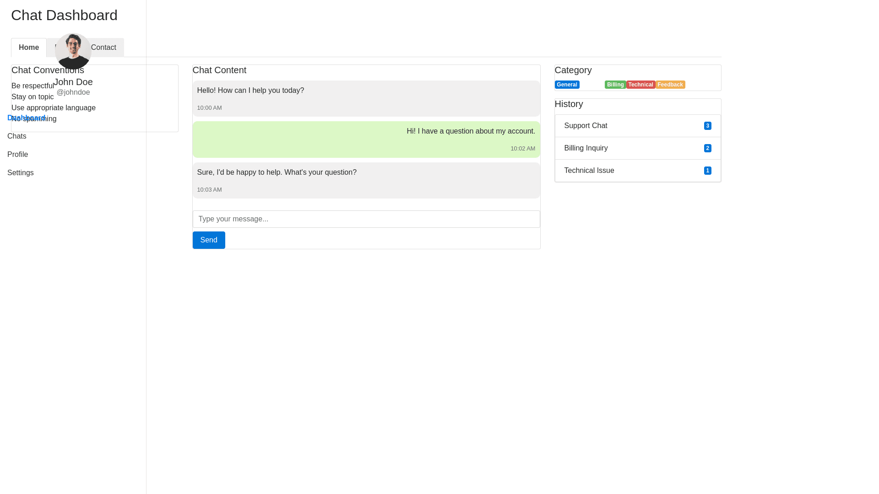879x494 pixels.
Task: Click the unread count badge showing 1
Action: point(707,171)
